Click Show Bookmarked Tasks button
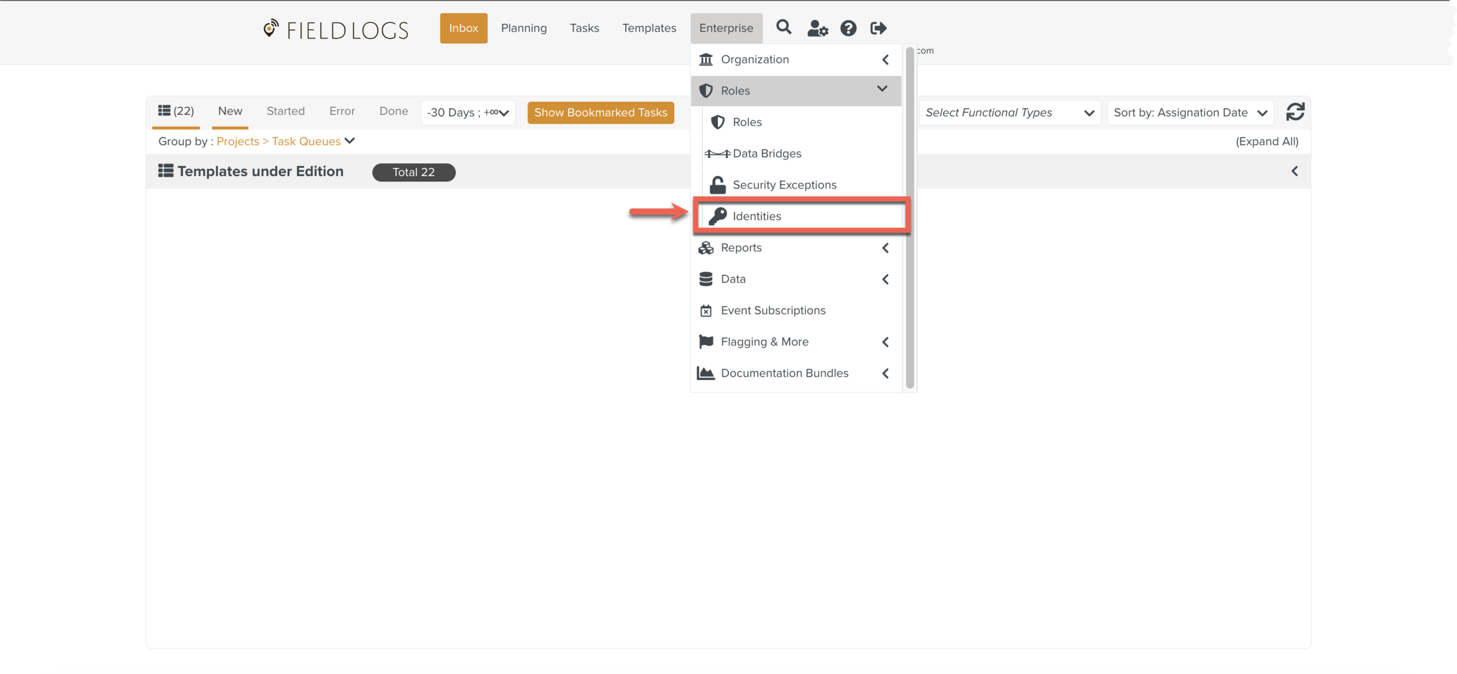1457x674 pixels. click(600, 113)
